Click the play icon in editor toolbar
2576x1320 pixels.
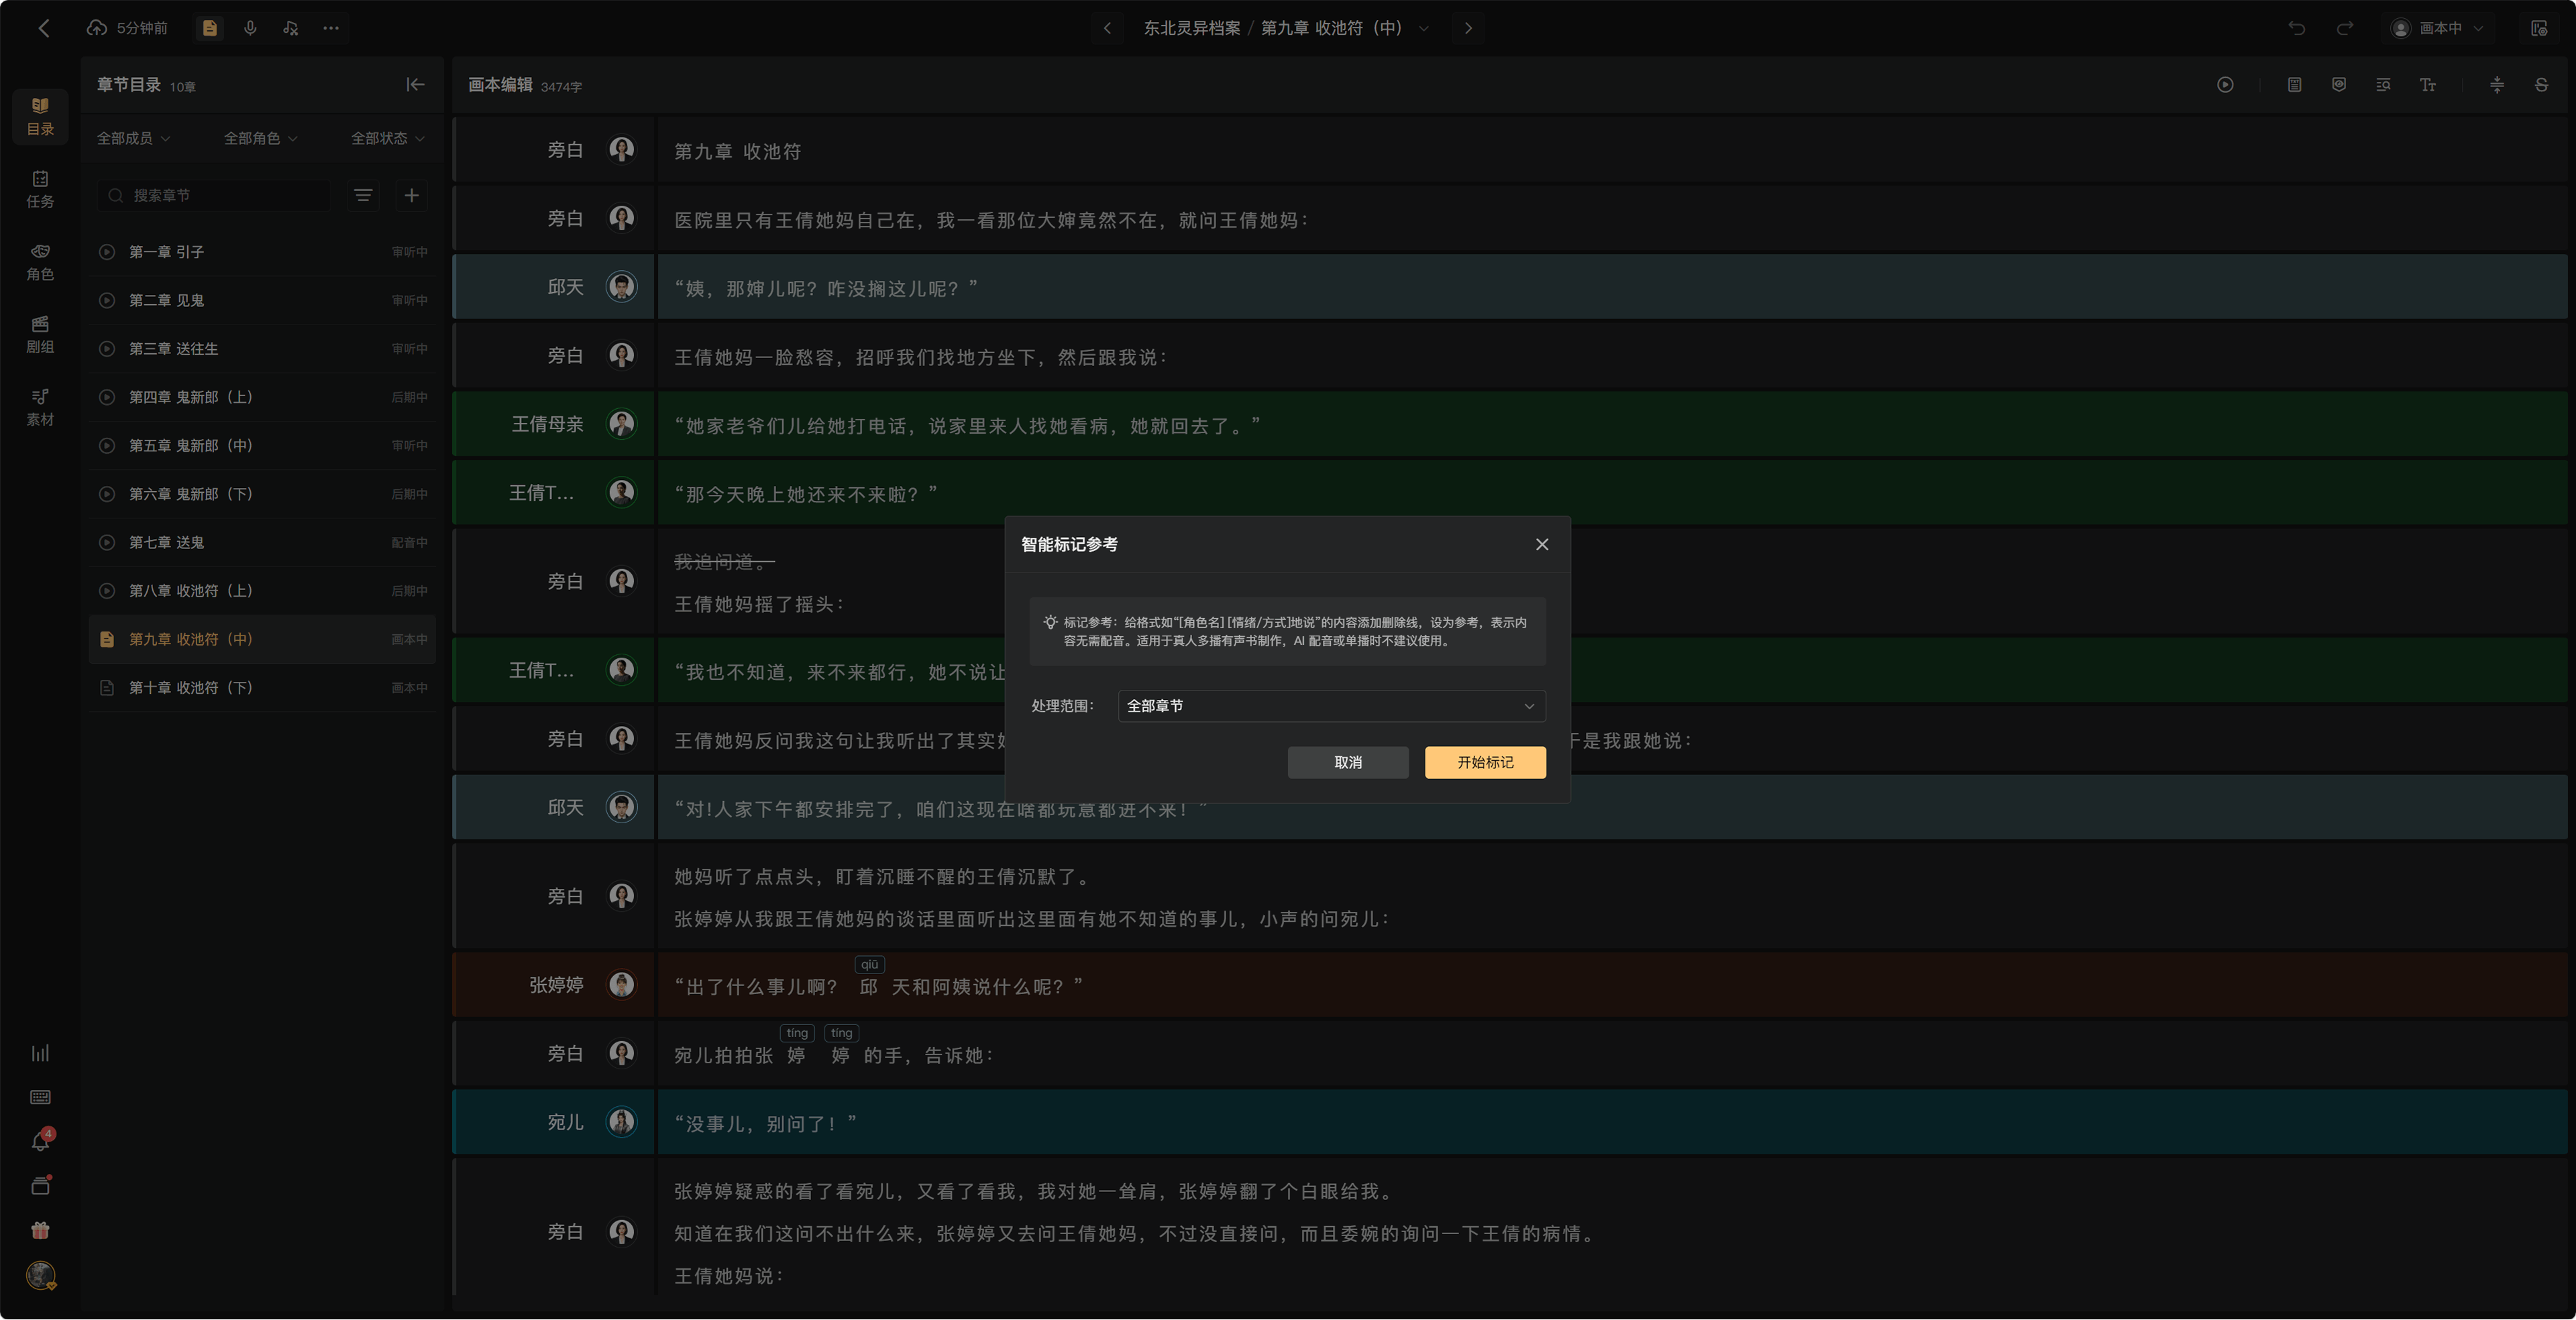pyautogui.click(x=2225, y=85)
